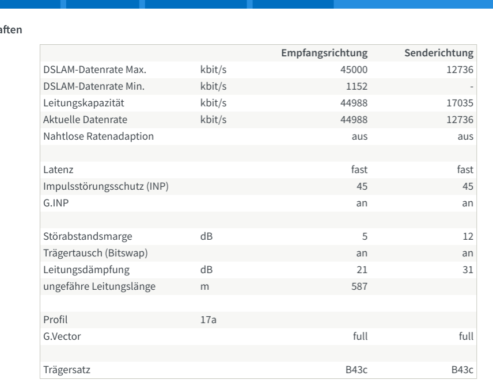
Task: Select the G.Vector row label
Action: click(62, 336)
